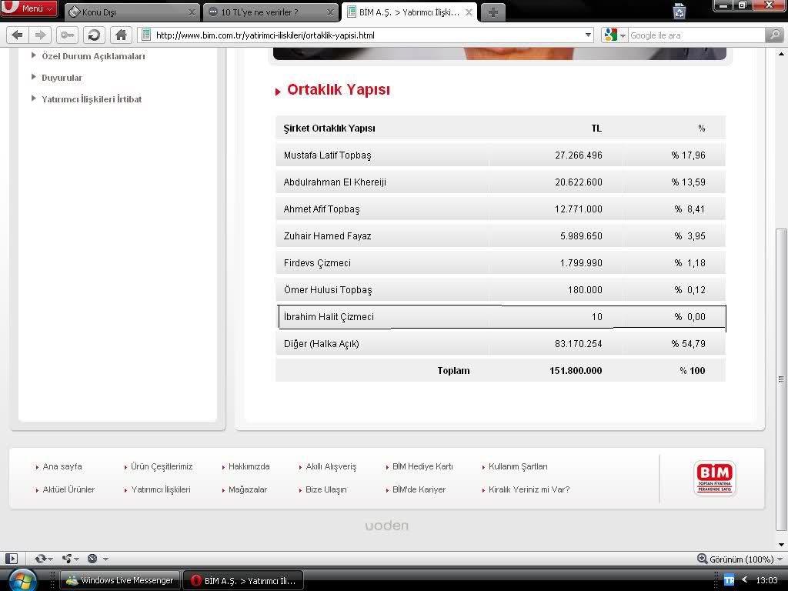Open the Görünüm (100%) zoom dropdown

pyautogui.click(x=740, y=559)
